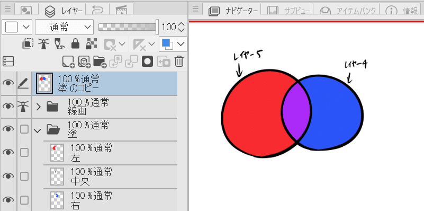Check the selection box of 中央 layer
This screenshot has height=211, width=424.
tap(24, 177)
